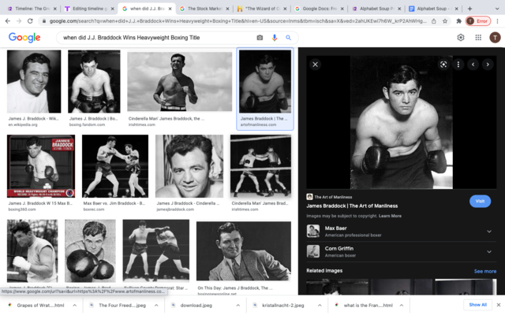Click The Art of Manliness source label
The height and width of the screenshot is (315, 505).
pyautogui.click(x=333, y=197)
